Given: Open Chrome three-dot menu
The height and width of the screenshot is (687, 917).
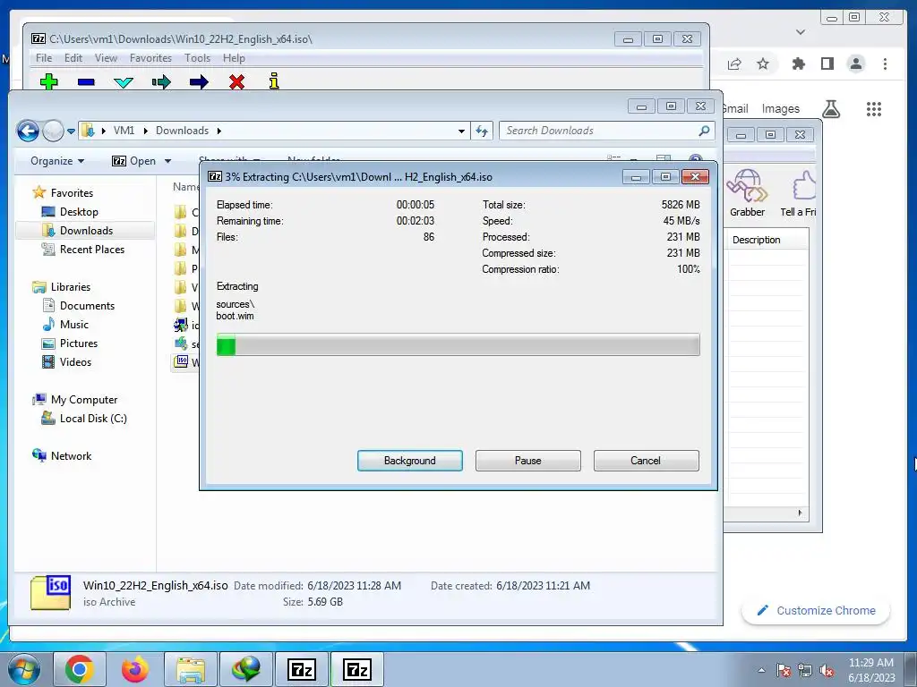Looking at the screenshot, I should tap(885, 64).
